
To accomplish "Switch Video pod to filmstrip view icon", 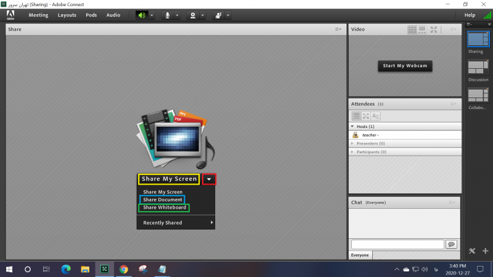I will coord(422,29).
